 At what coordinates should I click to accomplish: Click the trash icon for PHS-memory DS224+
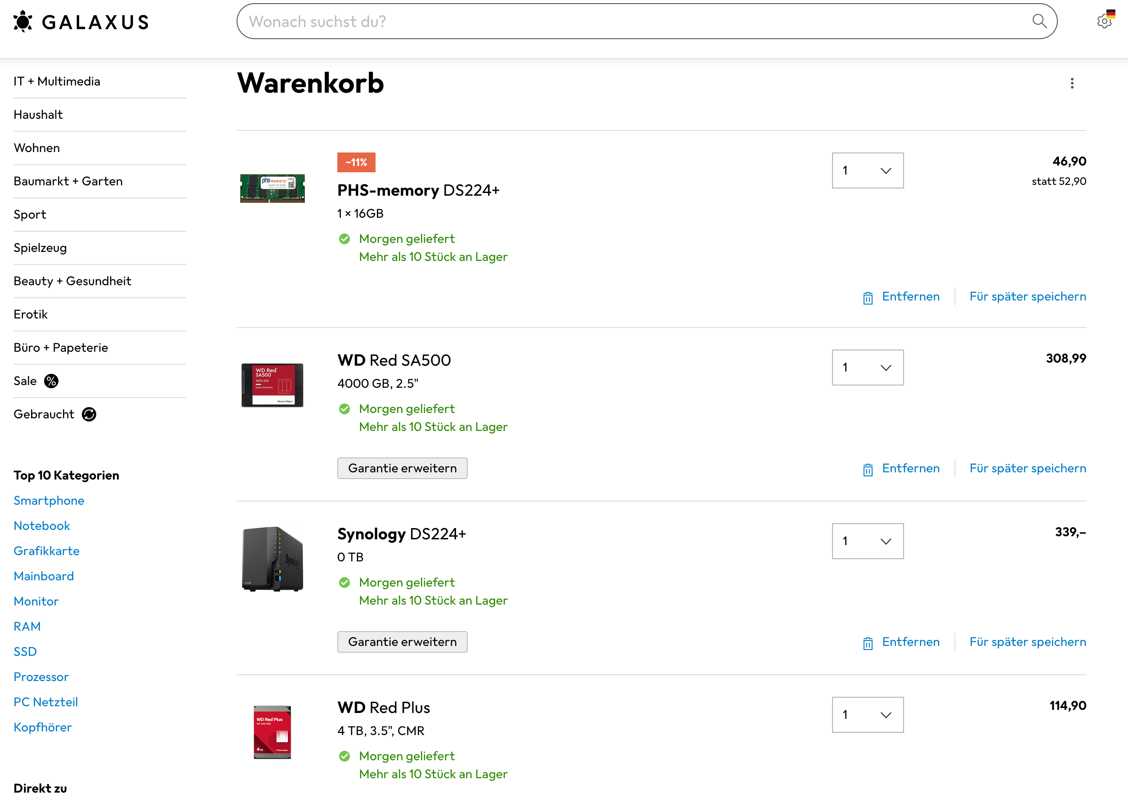868,298
